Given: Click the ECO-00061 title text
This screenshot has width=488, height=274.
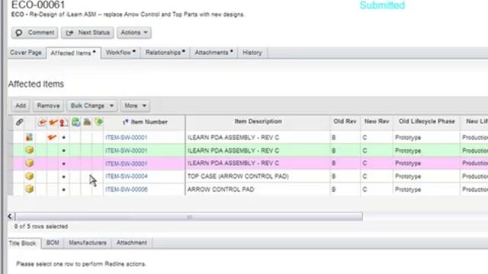Looking at the screenshot, I should point(38,5).
